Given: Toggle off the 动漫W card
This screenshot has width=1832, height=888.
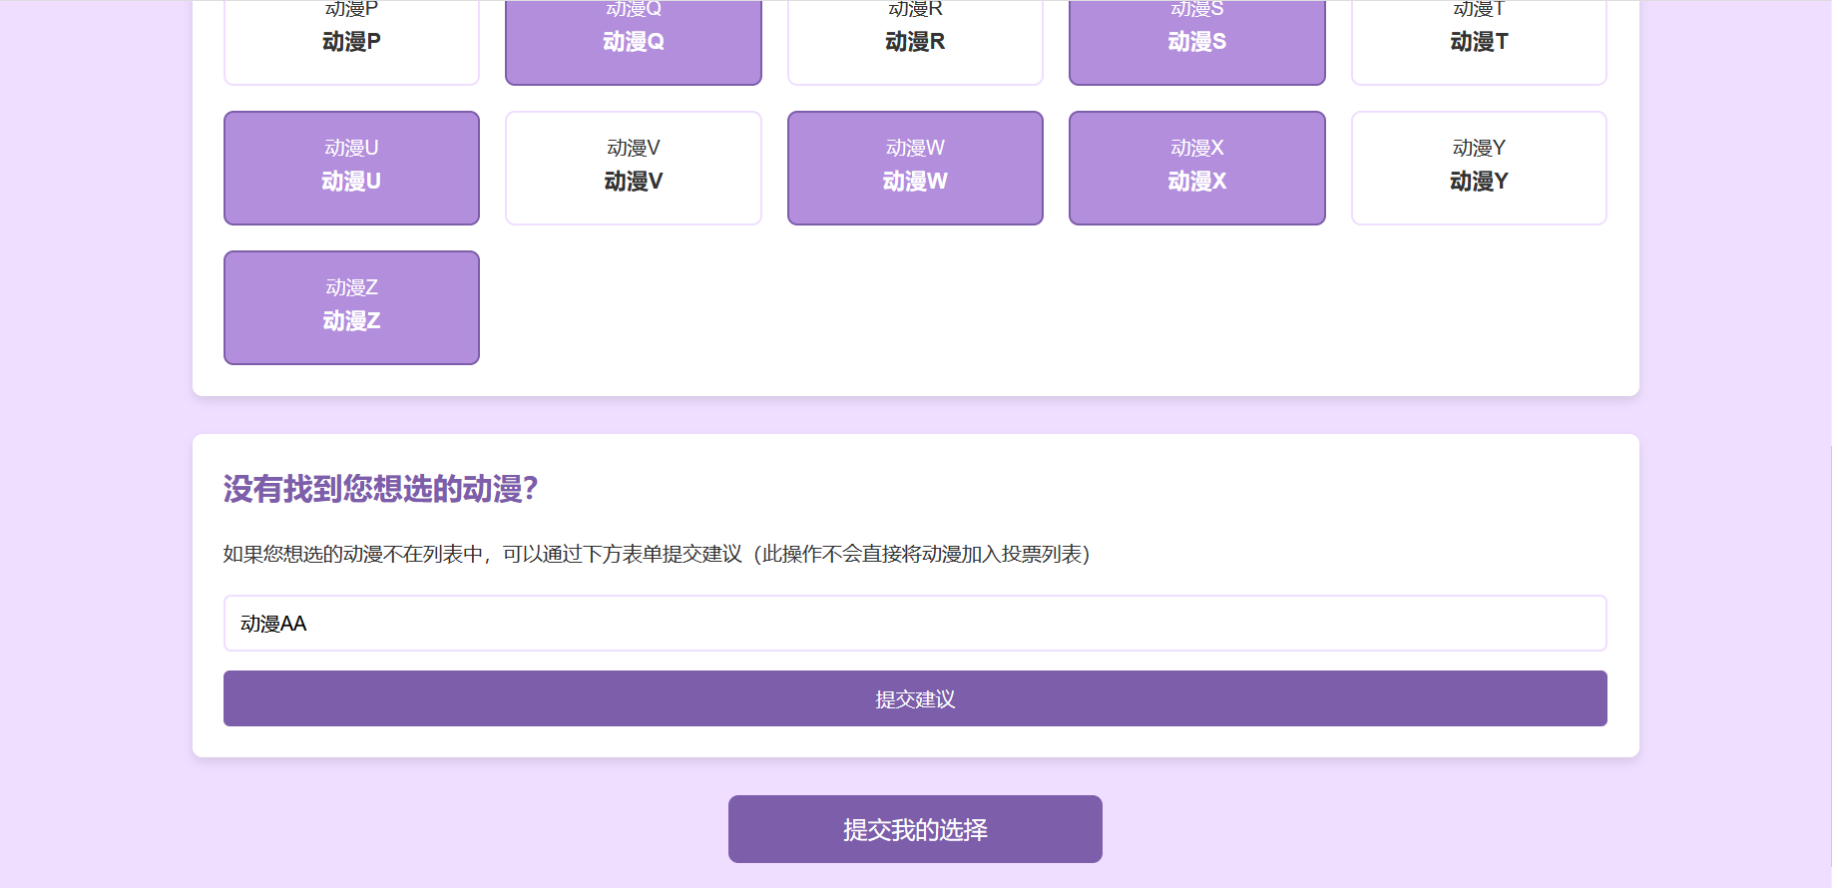Looking at the screenshot, I should pyautogui.click(x=915, y=168).
